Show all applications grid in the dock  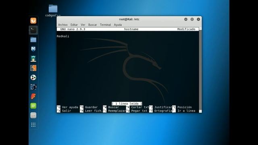tap(33, 125)
